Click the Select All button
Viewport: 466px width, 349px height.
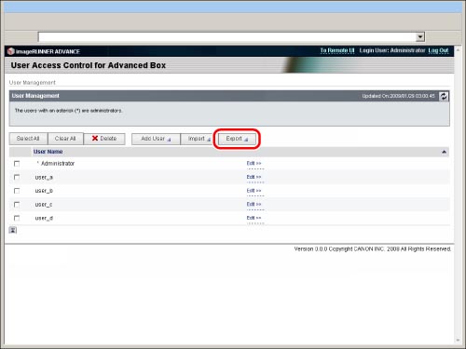(x=28, y=139)
